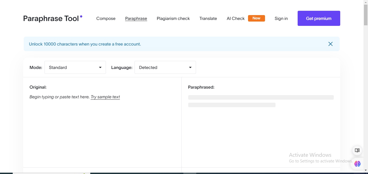Viewport: 368px width, 174px height.
Task: Open the Language dropdown showing Detected
Action: click(x=165, y=67)
